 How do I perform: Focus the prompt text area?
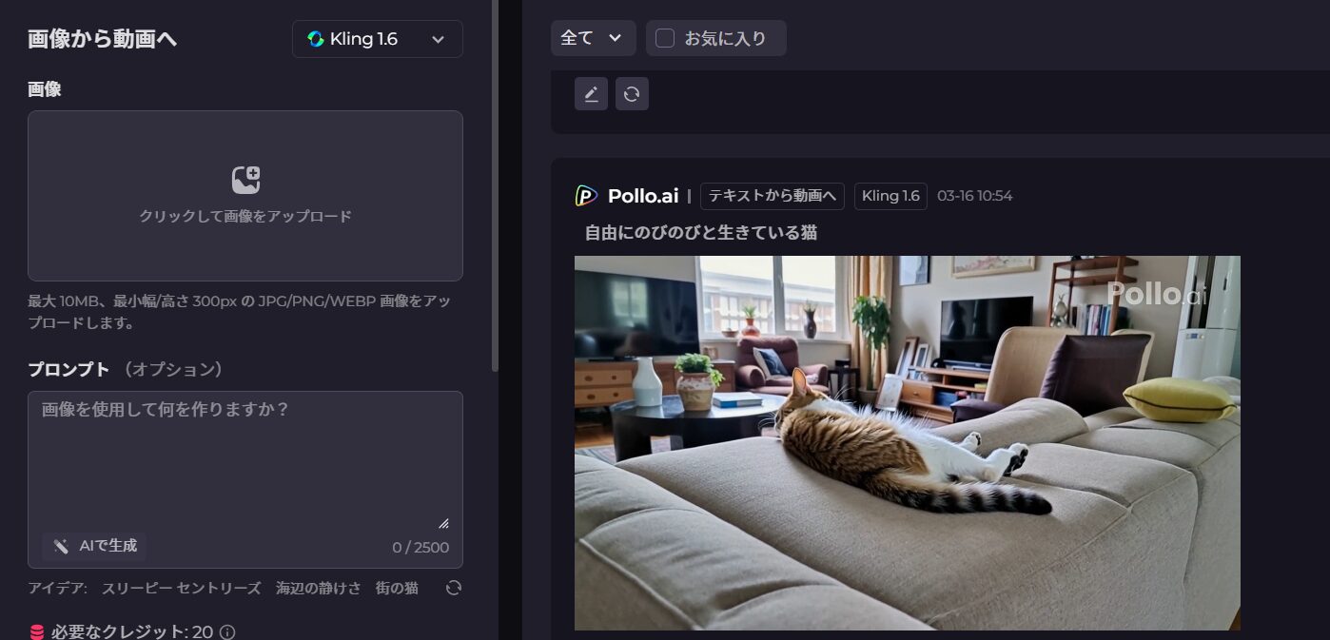coord(245,461)
